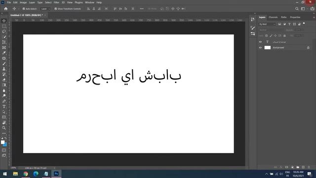Select the Brush tool
Viewport: 316px width, 178px height.
pyautogui.click(x=4, y=64)
